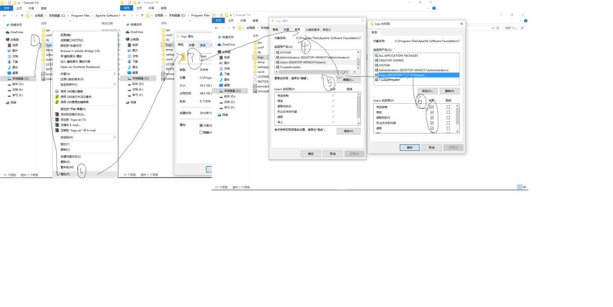Screen dimensions: 613x307
Task: Click 确定 in logs 的权限 dialog
Action: [x=410, y=147]
